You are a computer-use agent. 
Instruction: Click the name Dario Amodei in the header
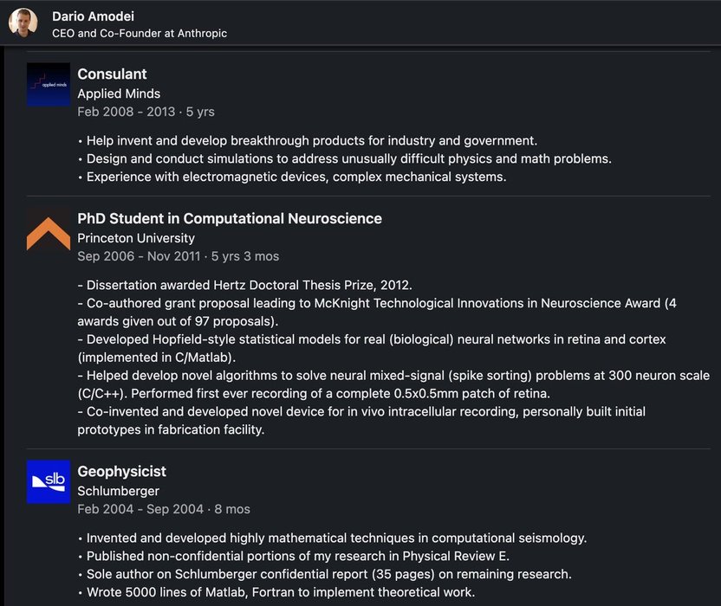click(x=93, y=16)
